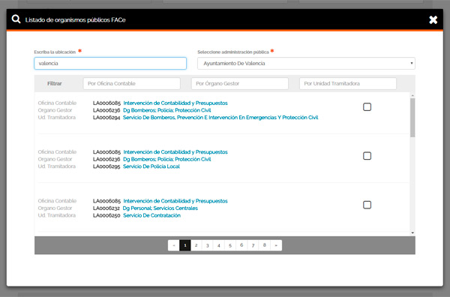Image resolution: width=450 pixels, height=297 pixels.
Task: Click the code LA0006232
Action: [106, 208]
